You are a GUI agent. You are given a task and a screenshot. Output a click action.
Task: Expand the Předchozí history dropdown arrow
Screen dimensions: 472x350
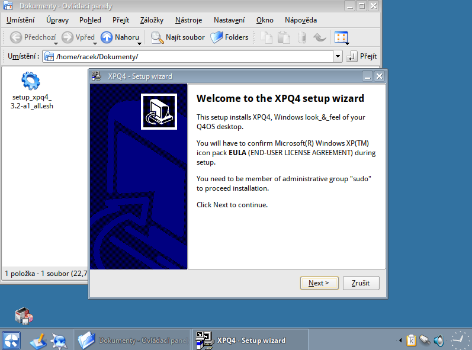56,44
